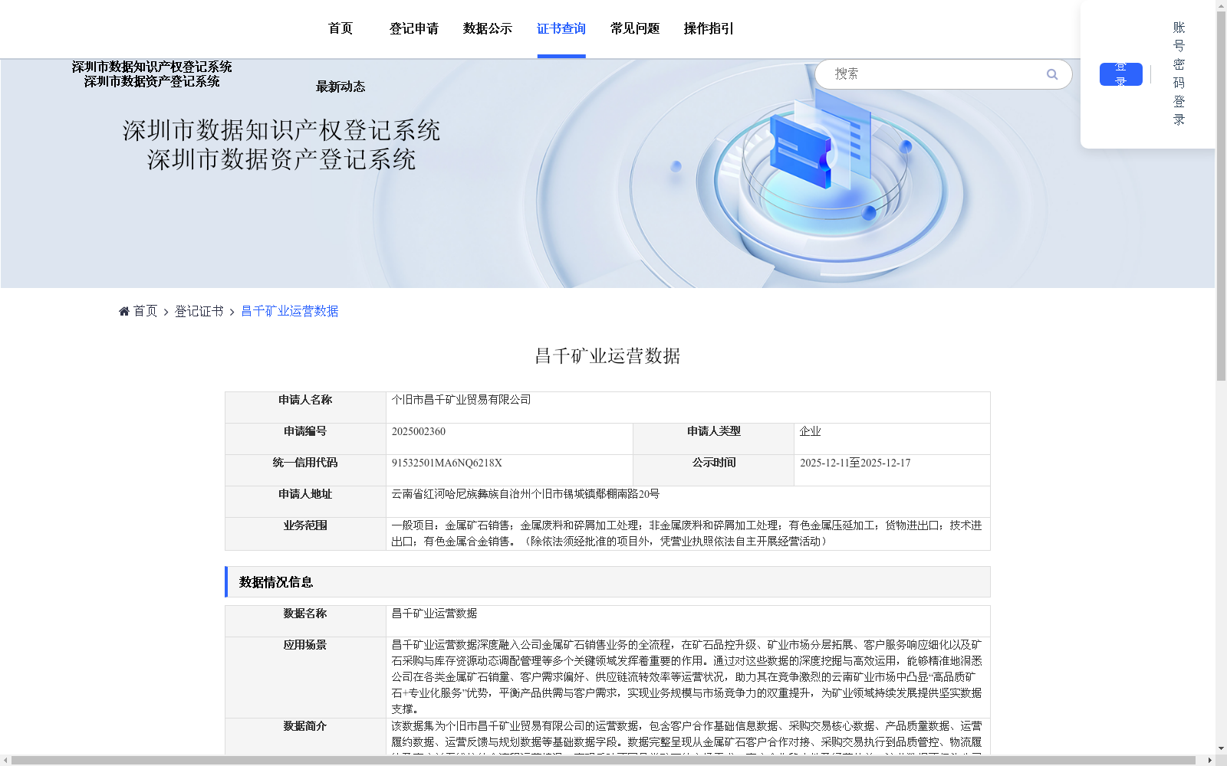Click the 数据情况信息 section header
The width and height of the screenshot is (1227, 766).
[x=607, y=582]
